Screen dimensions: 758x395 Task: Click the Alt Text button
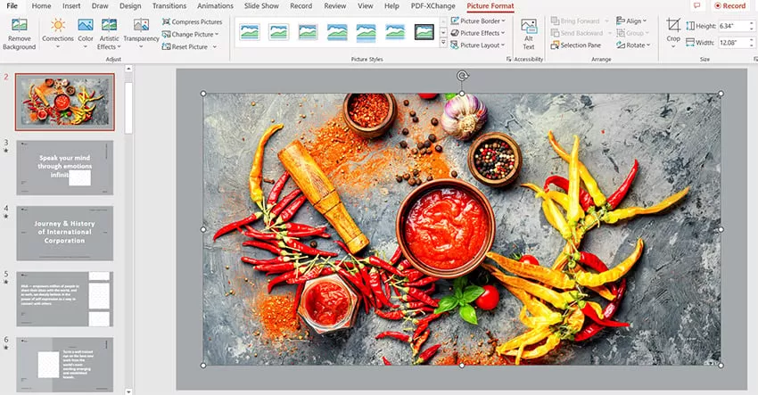click(529, 34)
